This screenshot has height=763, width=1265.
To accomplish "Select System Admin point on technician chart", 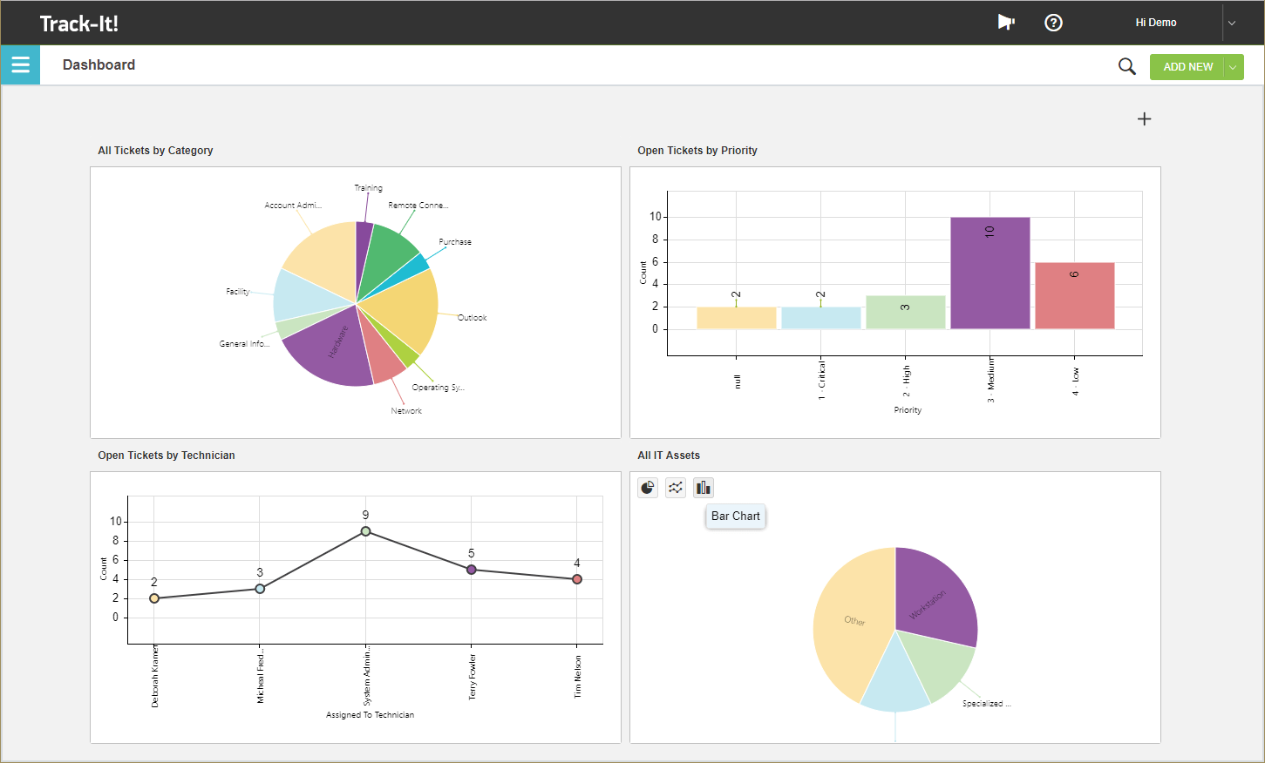I will click(x=365, y=530).
